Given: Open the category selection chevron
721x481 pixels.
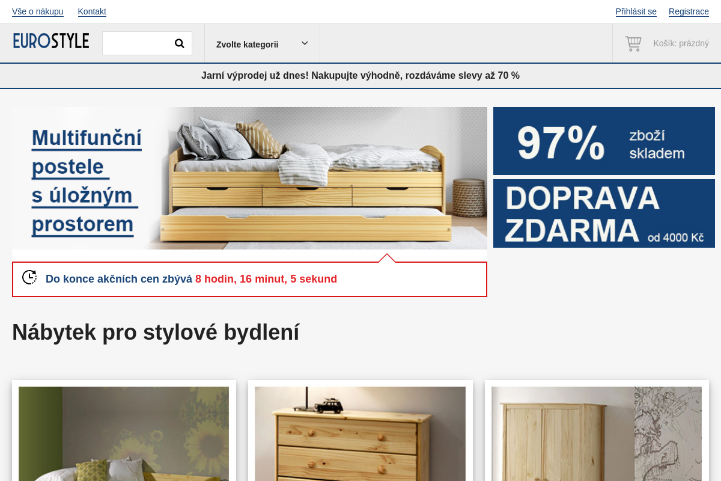Looking at the screenshot, I should point(305,43).
